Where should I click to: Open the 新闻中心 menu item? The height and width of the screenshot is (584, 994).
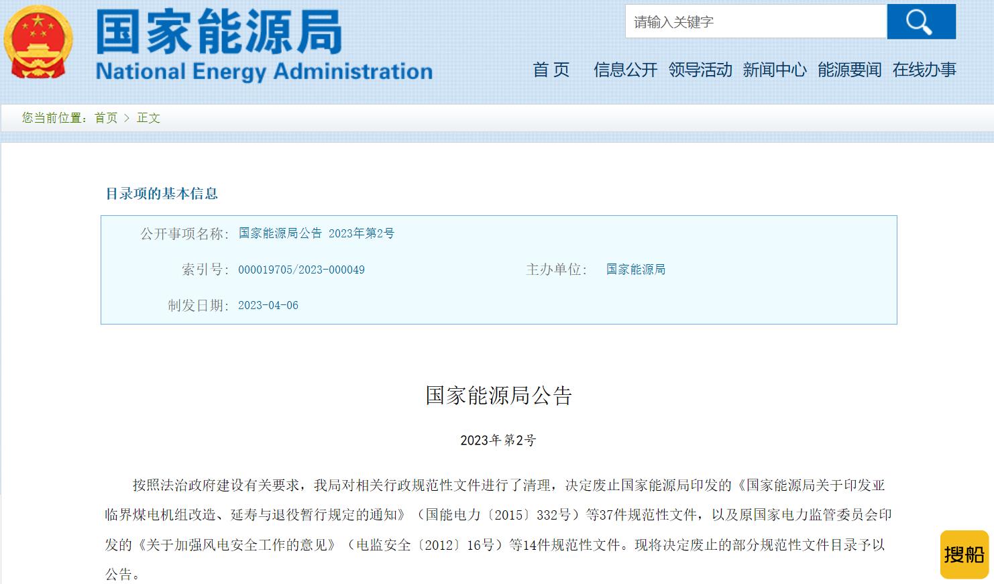pyautogui.click(x=775, y=70)
